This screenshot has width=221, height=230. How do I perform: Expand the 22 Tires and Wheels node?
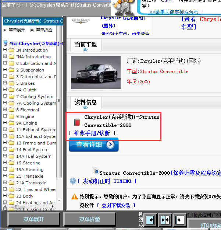tap(5, 189)
